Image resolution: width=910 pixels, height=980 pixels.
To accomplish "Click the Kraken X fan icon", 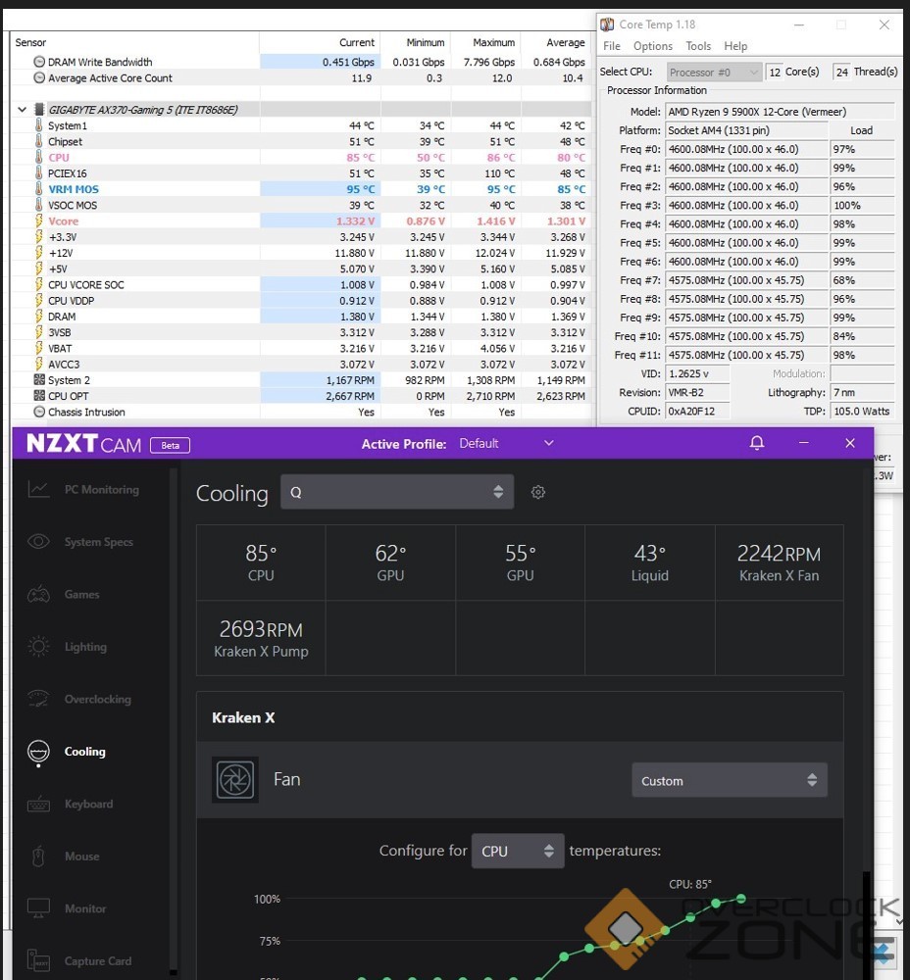I will click(235, 780).
